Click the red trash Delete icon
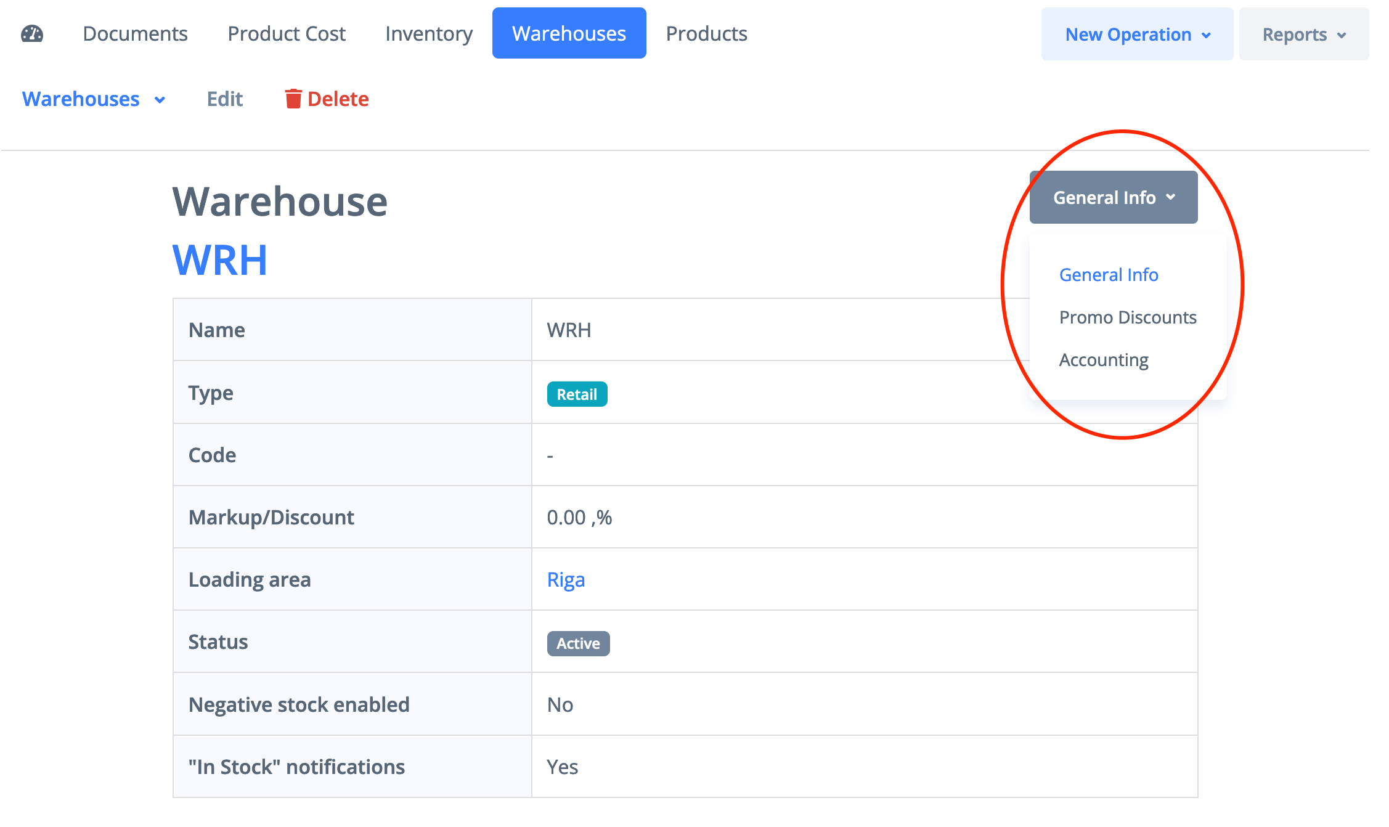Viewport: 1389px width, 827px height. click(293, 99)
